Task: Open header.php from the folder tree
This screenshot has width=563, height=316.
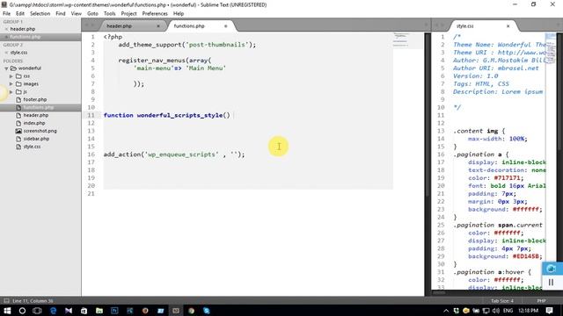Action: point(36,115)
